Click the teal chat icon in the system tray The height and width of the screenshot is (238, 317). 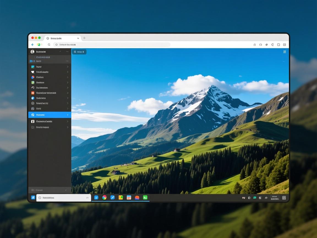255,198
